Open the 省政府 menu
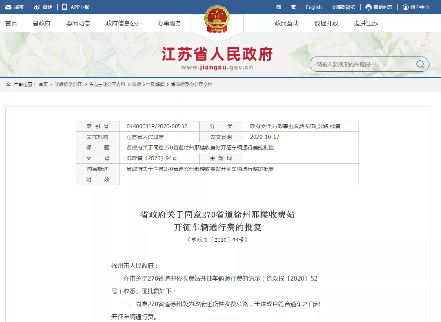441x322 pixels. tap(42, 23)
